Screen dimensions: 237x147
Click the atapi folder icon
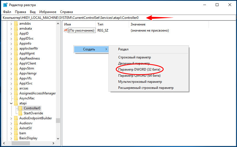coord(16,103)
